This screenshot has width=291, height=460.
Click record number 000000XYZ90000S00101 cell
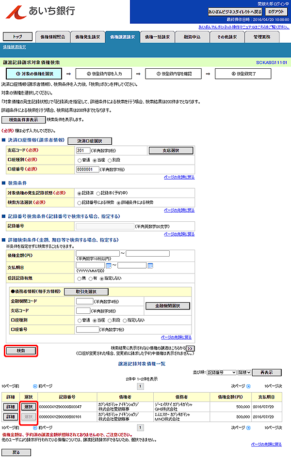tap(67, 417)
